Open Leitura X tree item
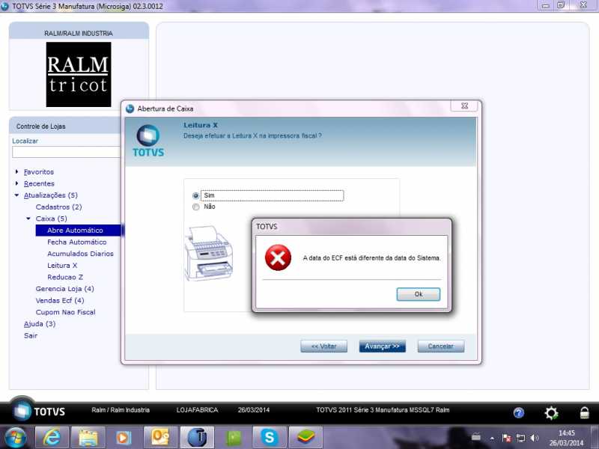The width and height of the screenshot is (599, 449). pyautogui.click(x=62, y=266)
